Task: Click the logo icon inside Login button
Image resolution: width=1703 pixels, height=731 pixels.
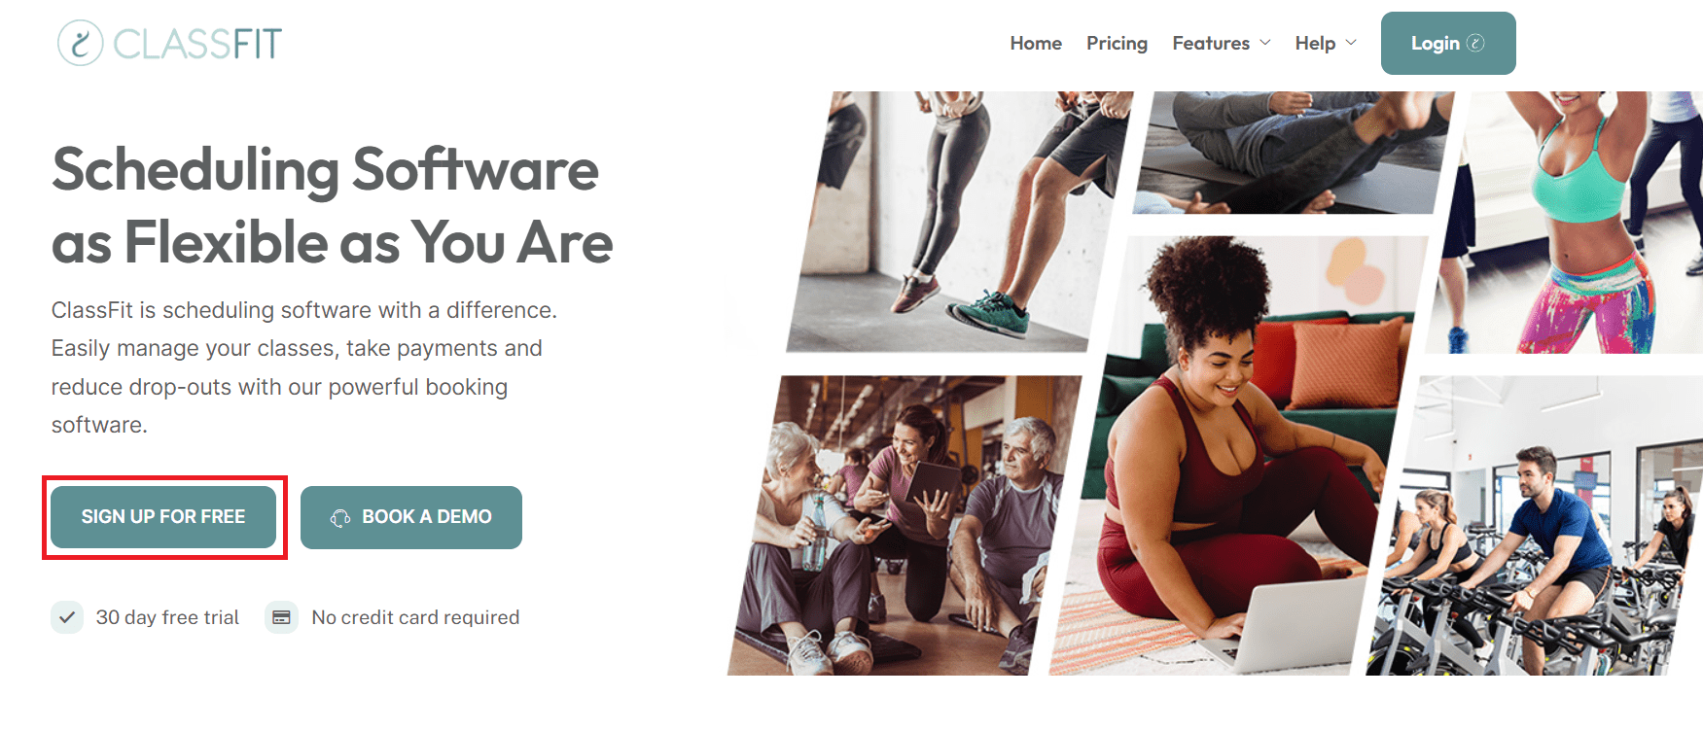Action: click(x=1475, y=43)
